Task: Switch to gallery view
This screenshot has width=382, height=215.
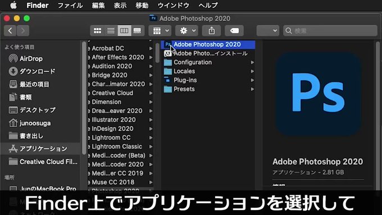Action: coord(138,31)
